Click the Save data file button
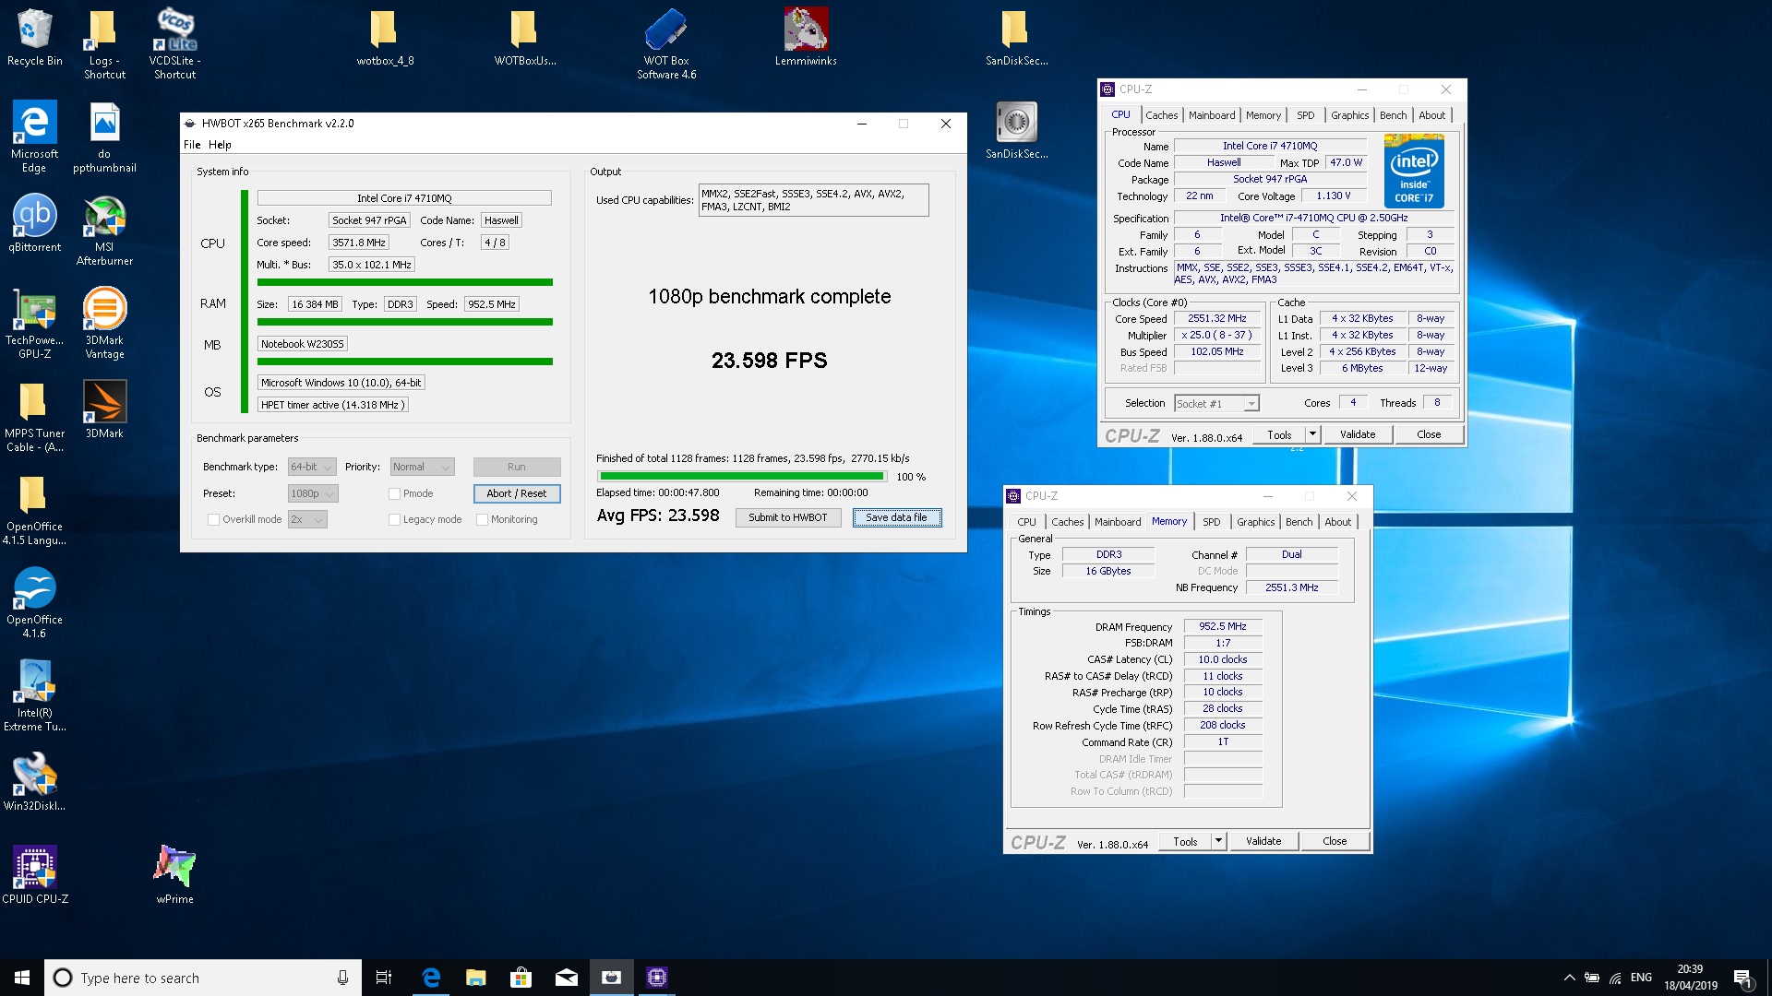This screenshot has height=996, width=1772. tap(896, 518)
